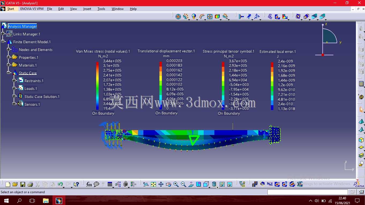365x205 pixels.
Task: Expand the Links Manager.1 tree node
Action: coord(3,34)
